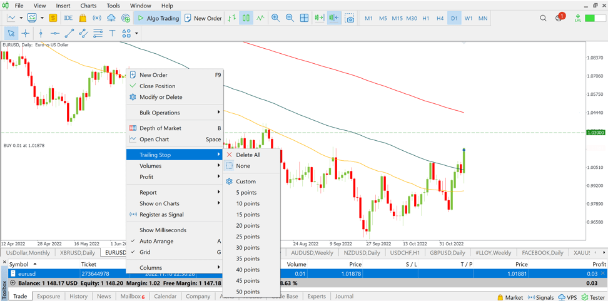This screenshot has height=301, width=608.
Task: Zoom out on the chart
Action: (290, 18)
